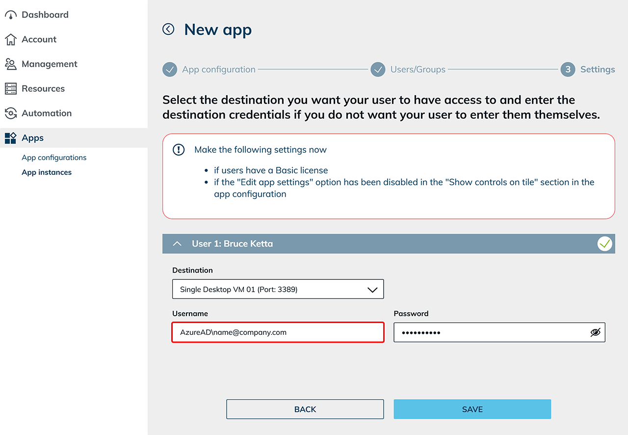The width and height of the screenshot is (628, 435).
Task: Click the Management users icon
Action: coord(10,64)
